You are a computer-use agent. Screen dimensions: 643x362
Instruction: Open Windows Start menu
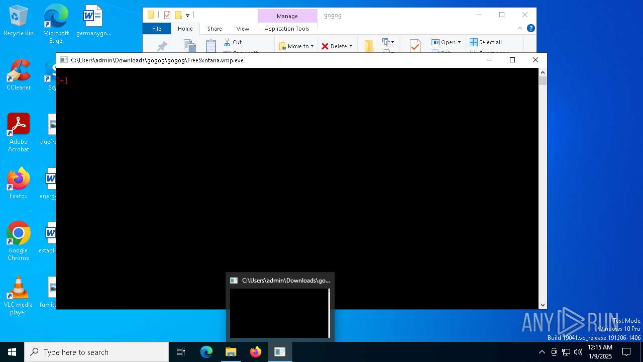(12, 352)
